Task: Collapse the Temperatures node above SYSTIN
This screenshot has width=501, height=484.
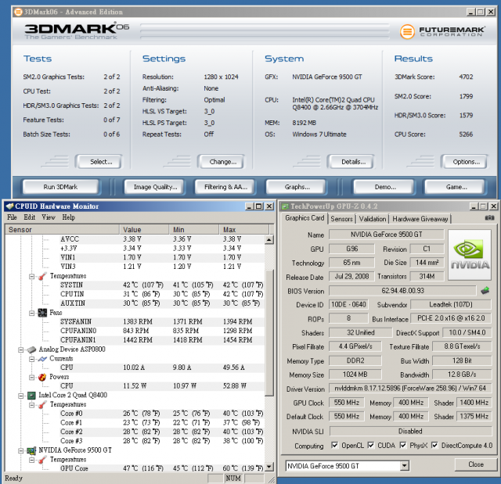Action: click(x=31, y=276)
